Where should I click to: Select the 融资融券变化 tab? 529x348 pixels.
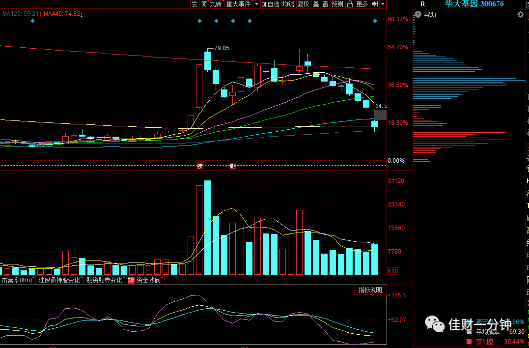(x=105, y=280)
